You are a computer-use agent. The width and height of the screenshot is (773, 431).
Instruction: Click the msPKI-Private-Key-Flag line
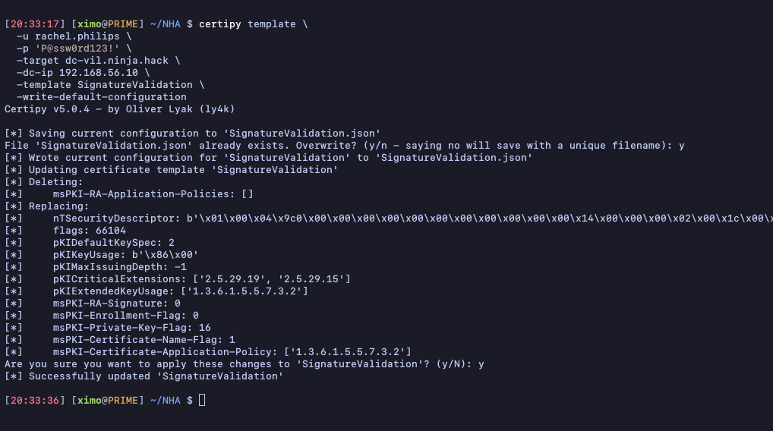coord(131,328)
